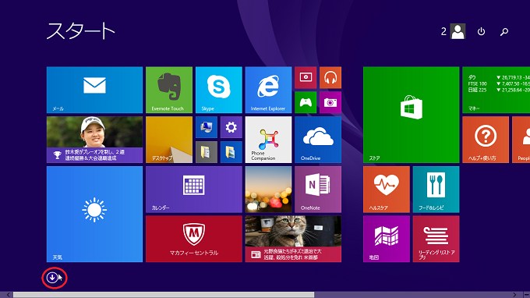The width and height of the screenshot is (530, 298).
Task: Launch Evernote Touch tile
Action: [169, 90]
